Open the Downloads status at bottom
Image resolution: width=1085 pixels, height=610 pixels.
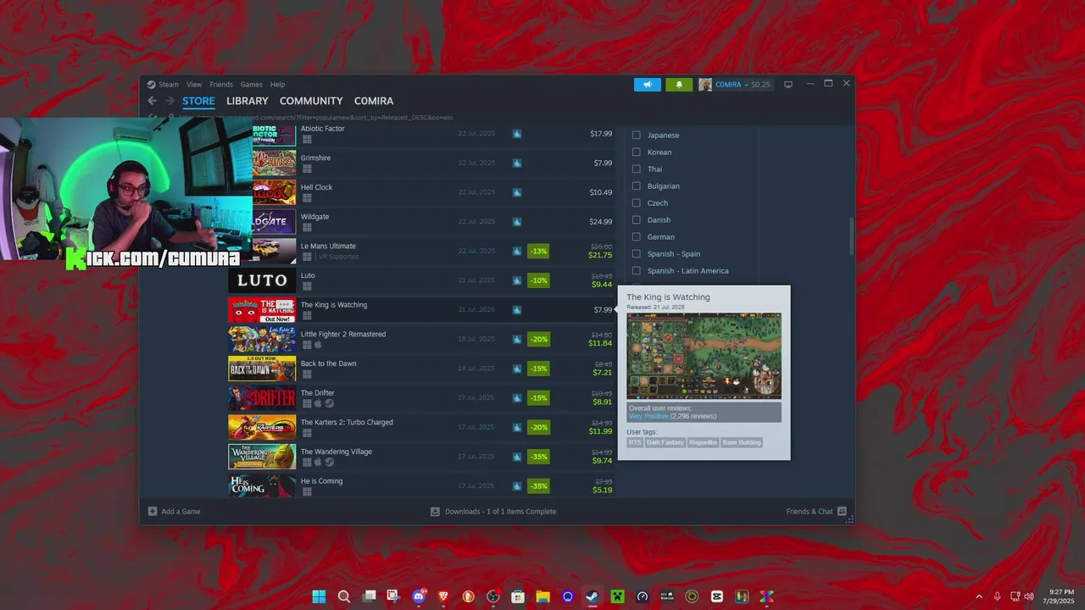(493, 512)
